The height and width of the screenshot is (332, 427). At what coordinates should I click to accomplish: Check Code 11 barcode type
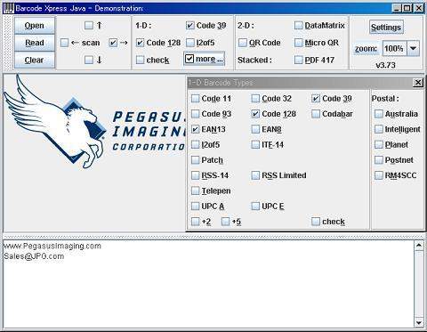coord(195,99)
